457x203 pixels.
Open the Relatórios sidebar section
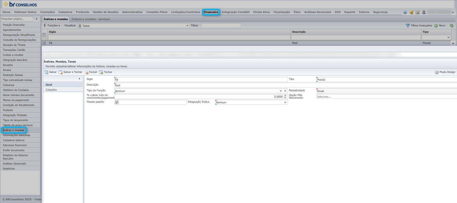point(20,169)
